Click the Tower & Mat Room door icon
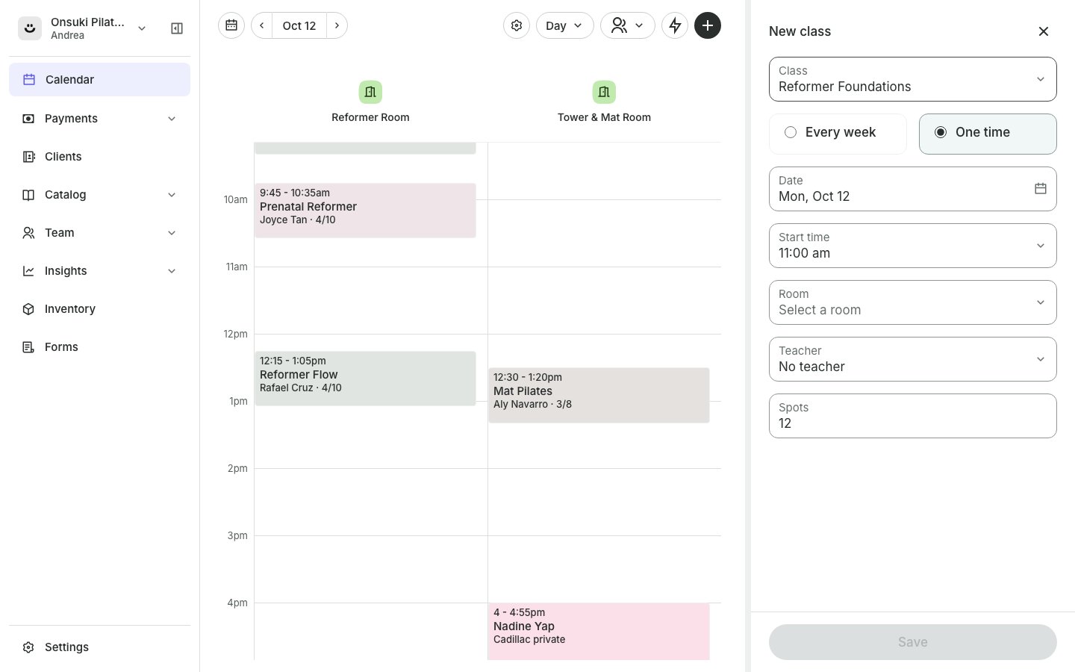This screenshot has width=1075, height=672. click(x=604, y=92)
